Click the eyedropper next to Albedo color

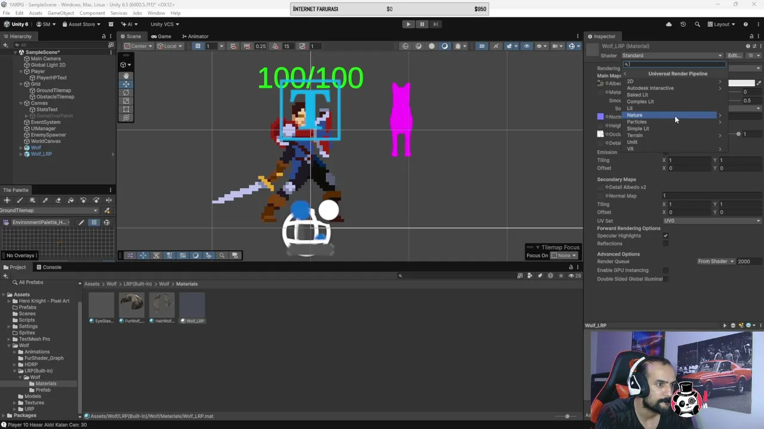click(x=759, y=83)
